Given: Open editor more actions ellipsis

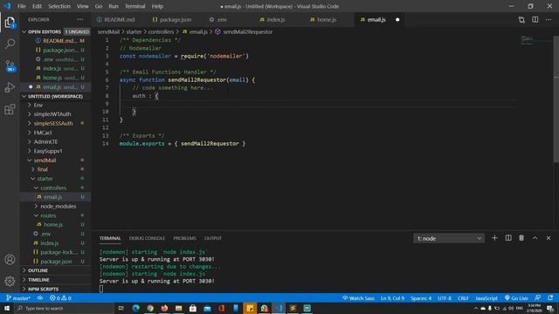Looking at the screenshot, I should coord(549,19).
